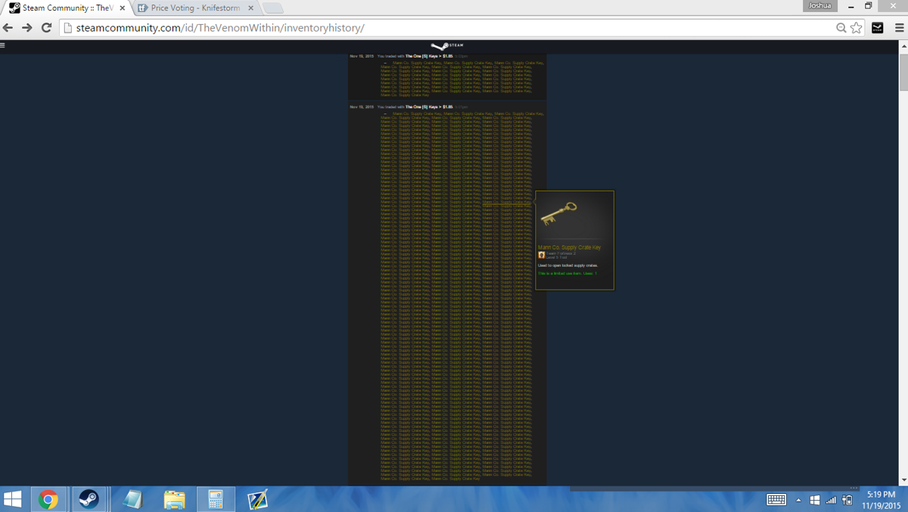Open Steam from the taskbar

click(89, 499)
